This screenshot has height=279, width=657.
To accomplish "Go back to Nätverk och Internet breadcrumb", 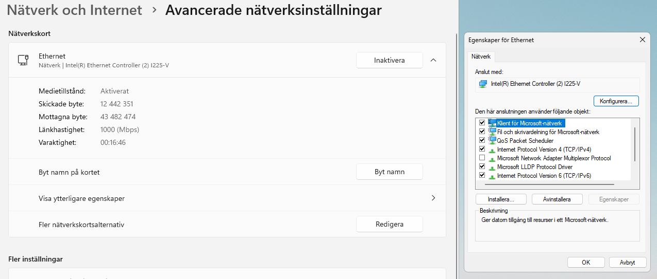I will click(75, 10).
